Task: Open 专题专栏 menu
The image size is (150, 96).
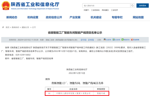Action: tap(117, 17)
